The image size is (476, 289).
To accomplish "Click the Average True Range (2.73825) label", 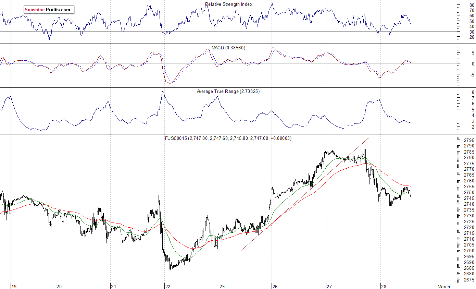I will click(228, 91).
